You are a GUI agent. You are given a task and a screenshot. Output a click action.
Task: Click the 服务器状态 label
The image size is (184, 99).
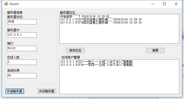(15, 17)
